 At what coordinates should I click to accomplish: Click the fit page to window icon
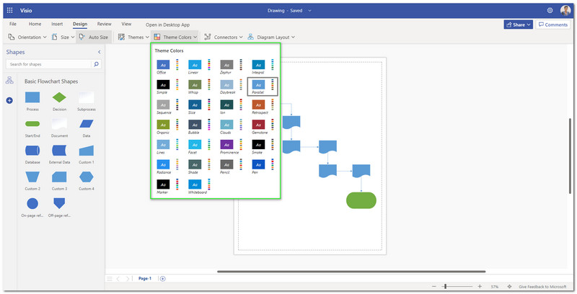511,286
